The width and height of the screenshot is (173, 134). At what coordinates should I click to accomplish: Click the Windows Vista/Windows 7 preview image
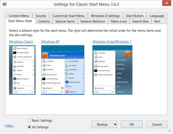112,70
